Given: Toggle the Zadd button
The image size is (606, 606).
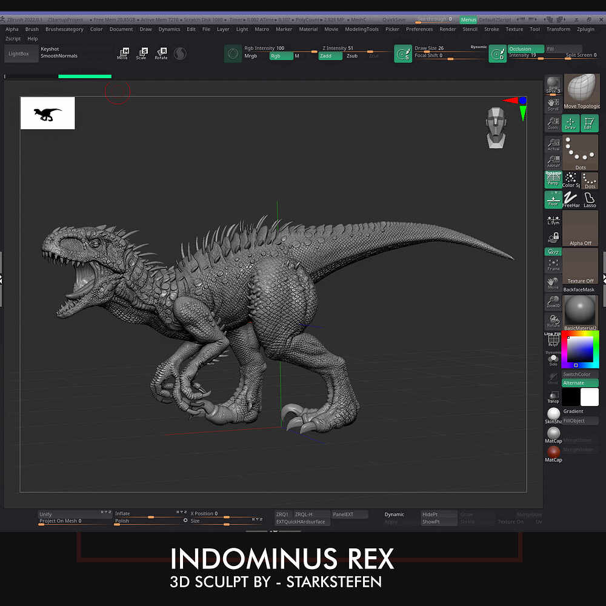Looking at the screenshot, I should pyautogui.click(x=330, y=56).
